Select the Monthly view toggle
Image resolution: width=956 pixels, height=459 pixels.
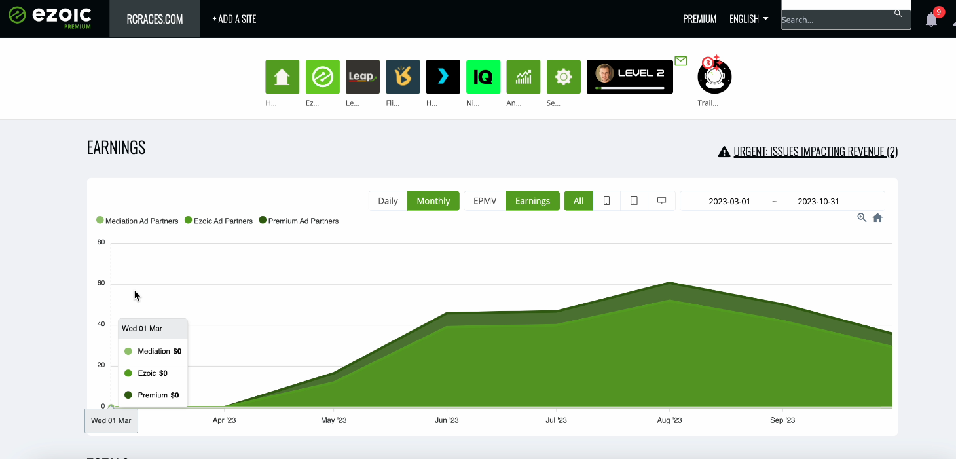tap(433, 201)
